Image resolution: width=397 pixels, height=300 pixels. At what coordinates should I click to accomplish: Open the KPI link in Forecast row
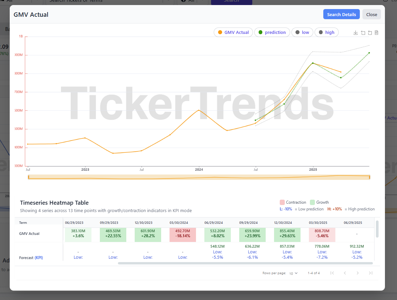[x=39, y=258]
